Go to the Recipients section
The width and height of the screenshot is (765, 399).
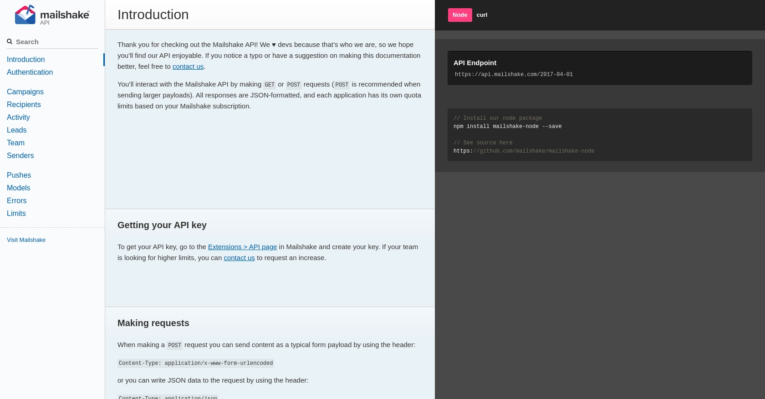24,105
